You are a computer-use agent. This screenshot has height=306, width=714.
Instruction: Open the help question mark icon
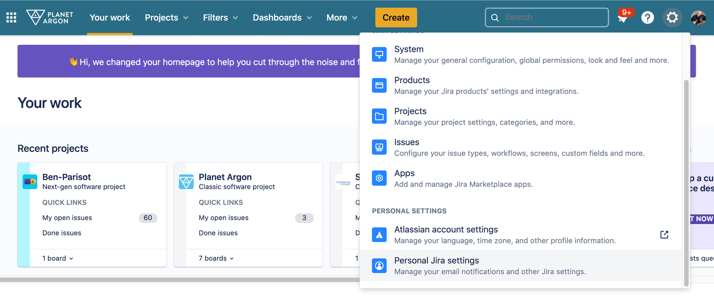tap(648, 17)
